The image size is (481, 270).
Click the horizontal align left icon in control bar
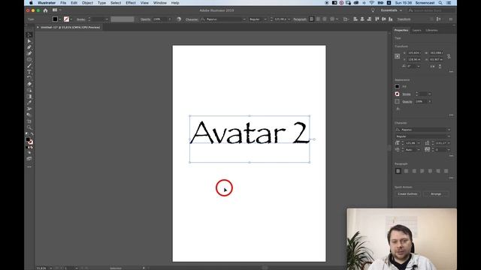pos(355,19)
